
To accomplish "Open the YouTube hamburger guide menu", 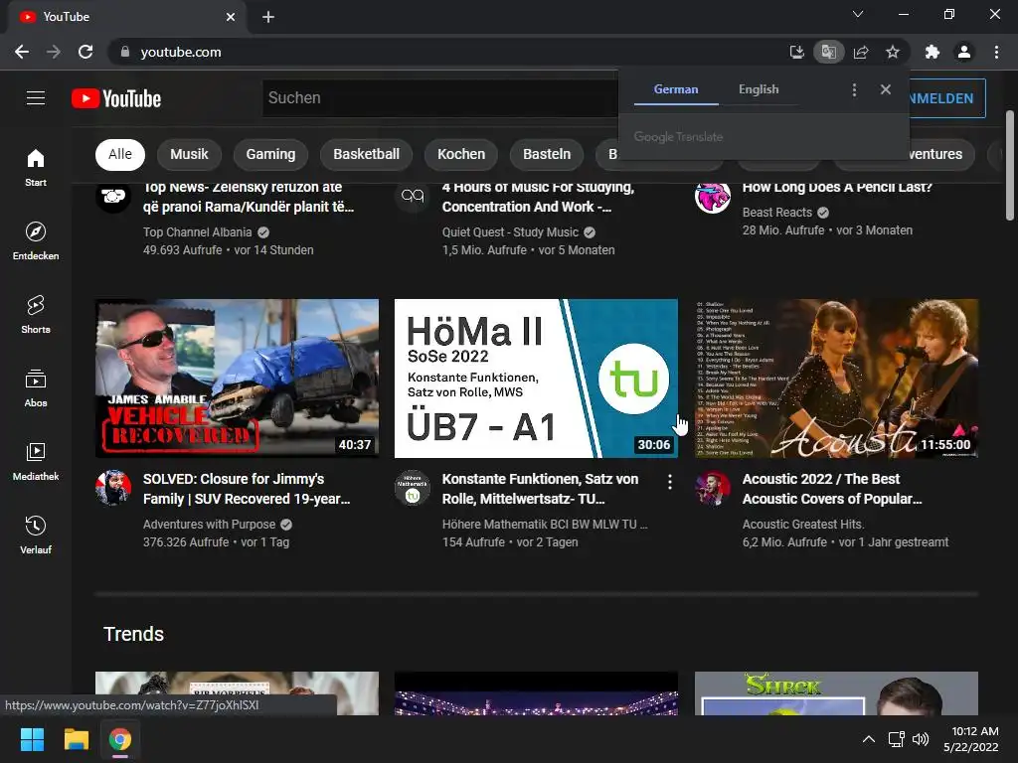I will 36,98.
